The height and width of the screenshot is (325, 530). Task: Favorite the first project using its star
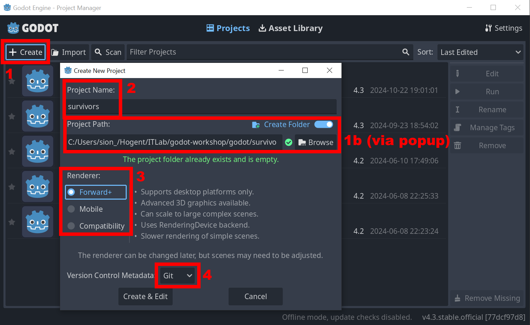tap(12, 82)
